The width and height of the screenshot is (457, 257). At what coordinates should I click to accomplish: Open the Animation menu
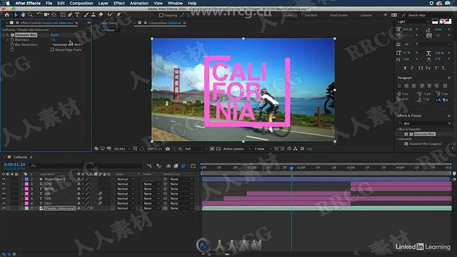pos(139,3)
